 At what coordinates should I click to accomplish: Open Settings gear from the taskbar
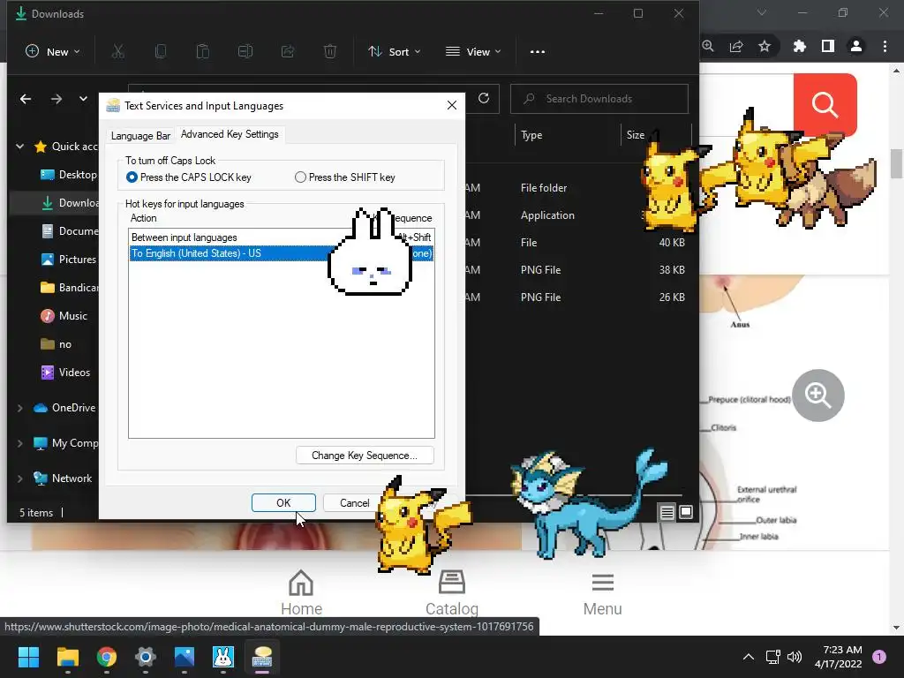click(x=146, y=657)
